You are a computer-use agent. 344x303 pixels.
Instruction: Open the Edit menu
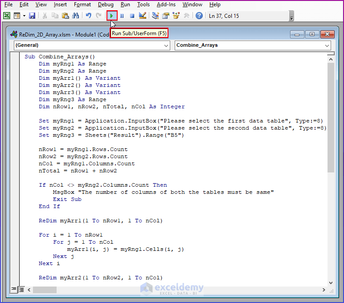point(24,4)
